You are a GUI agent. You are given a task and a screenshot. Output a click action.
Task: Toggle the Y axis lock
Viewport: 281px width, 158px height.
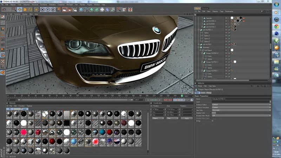click(x=48, y=9)
